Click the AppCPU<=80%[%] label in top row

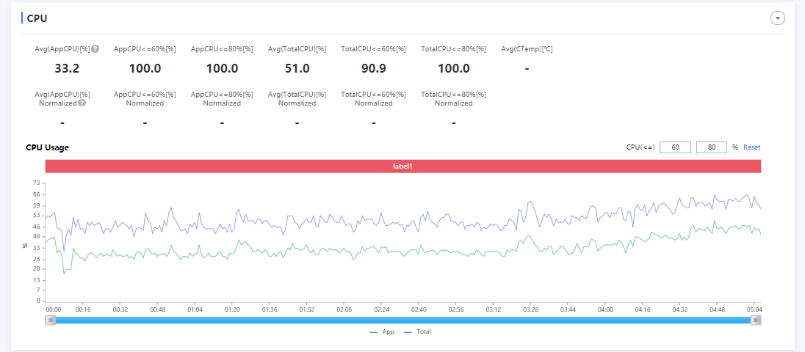pos(222,49)
